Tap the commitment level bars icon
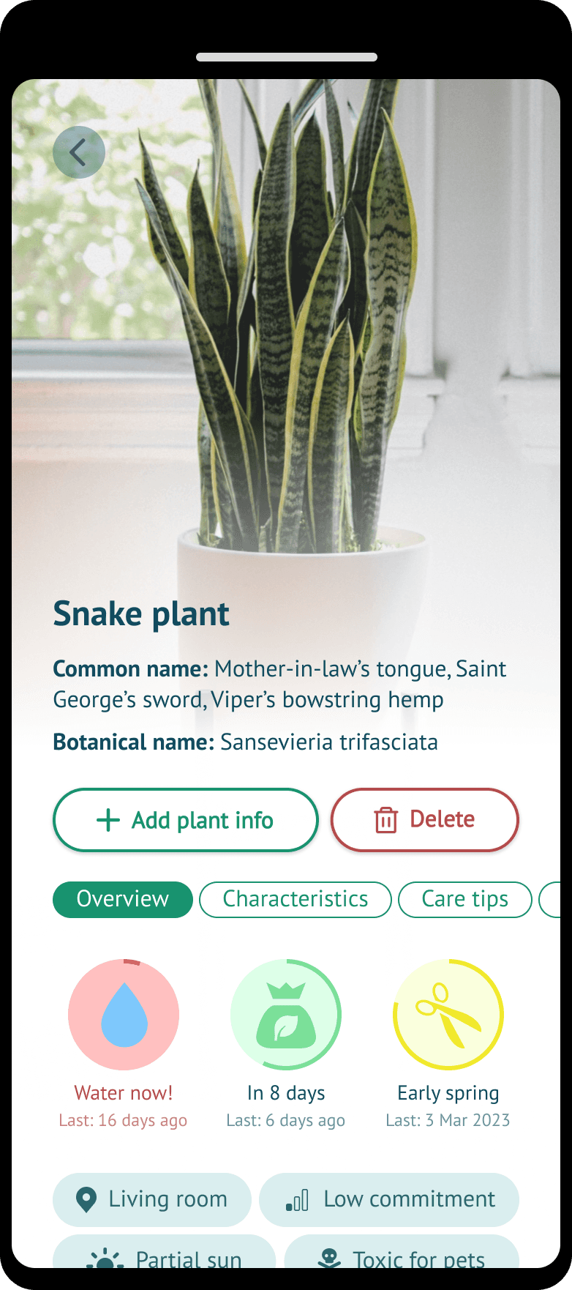572x1290 pixels. 297,1200
